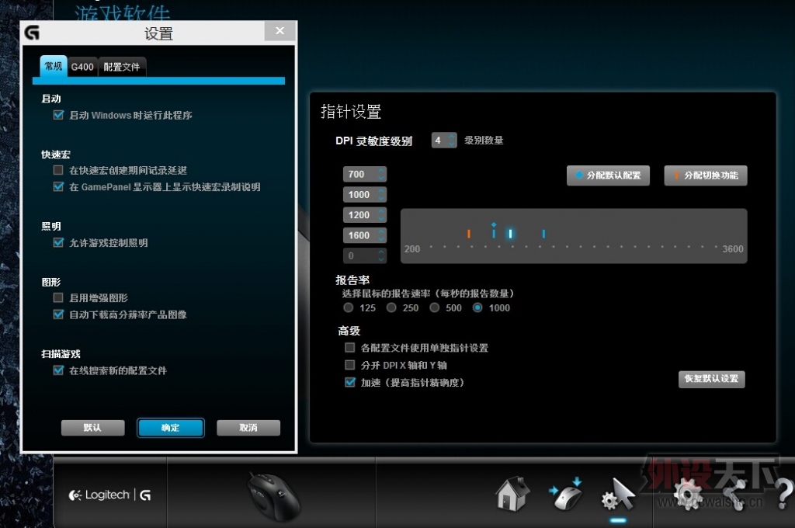Select the highlighted 1600 DPI slider marker

pyautogui.click(x=510, y=233)
